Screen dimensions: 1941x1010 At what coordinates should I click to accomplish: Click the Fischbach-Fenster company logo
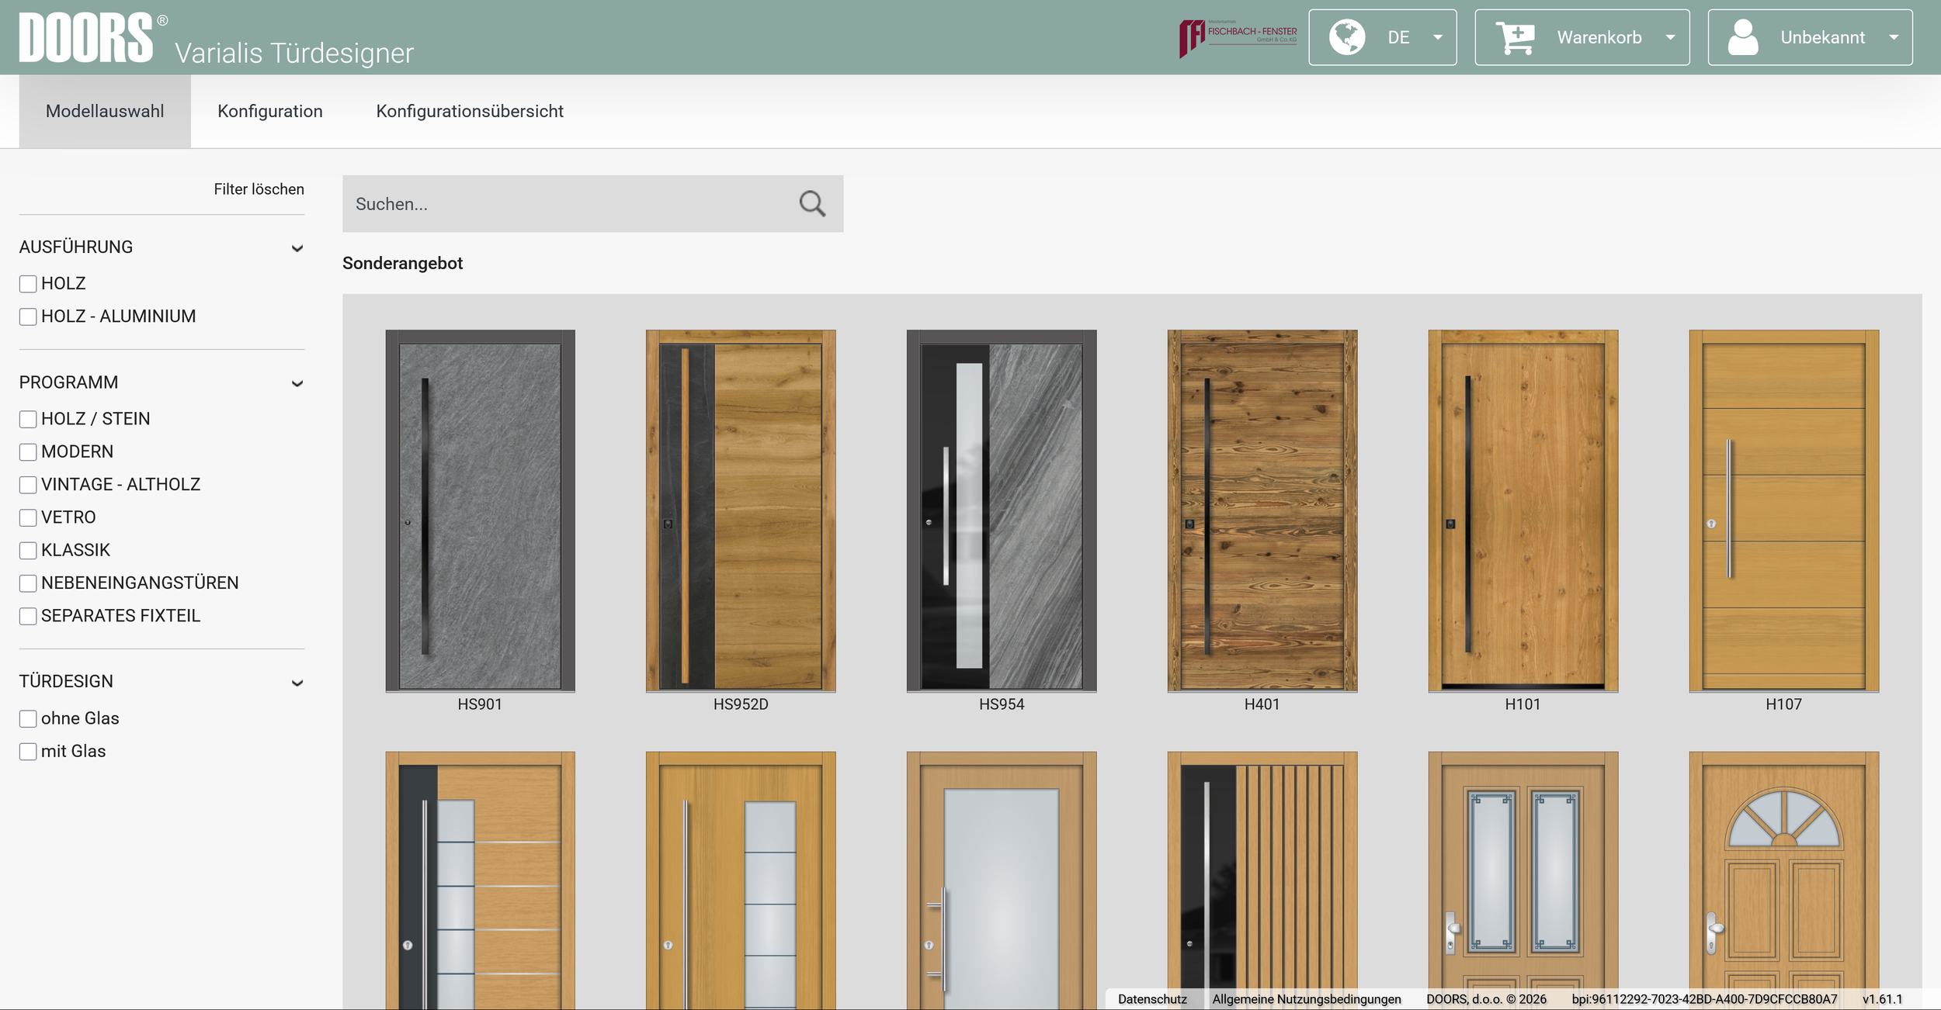1238,37
